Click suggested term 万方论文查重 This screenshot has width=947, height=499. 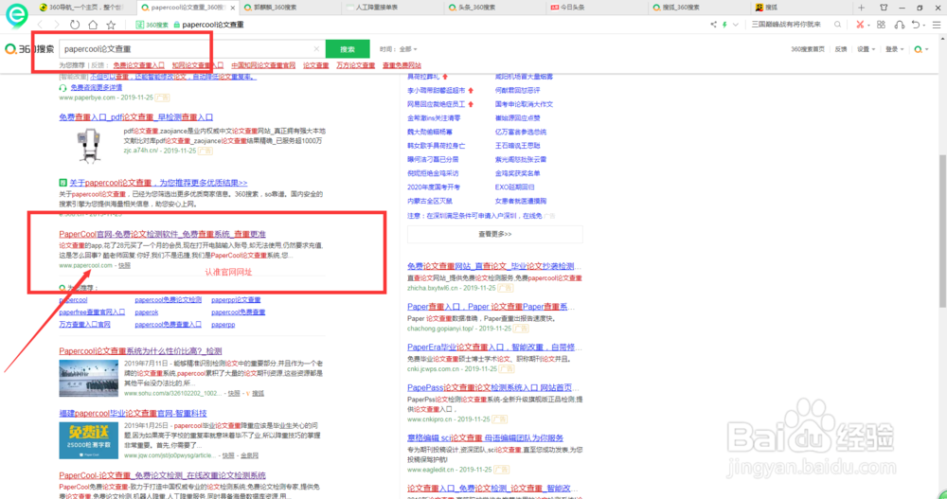[355, 65]
